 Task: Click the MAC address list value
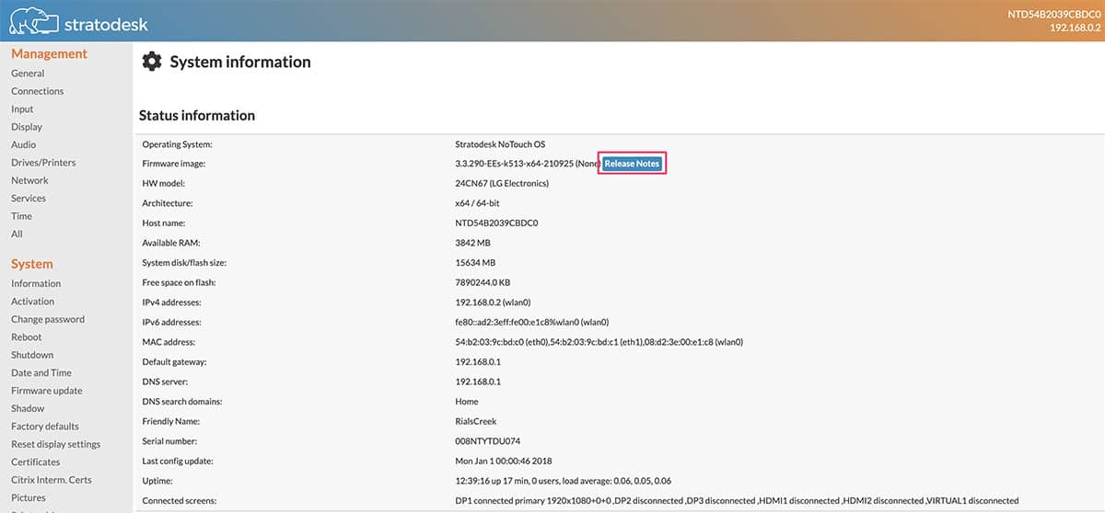(x=599, y=342)
